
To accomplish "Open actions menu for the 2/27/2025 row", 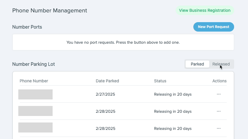I will [x=219, y=94].
